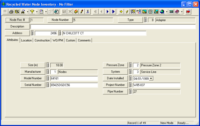Click the Size (in) label button
200x126 pixels.
click(x=33, y=65)
